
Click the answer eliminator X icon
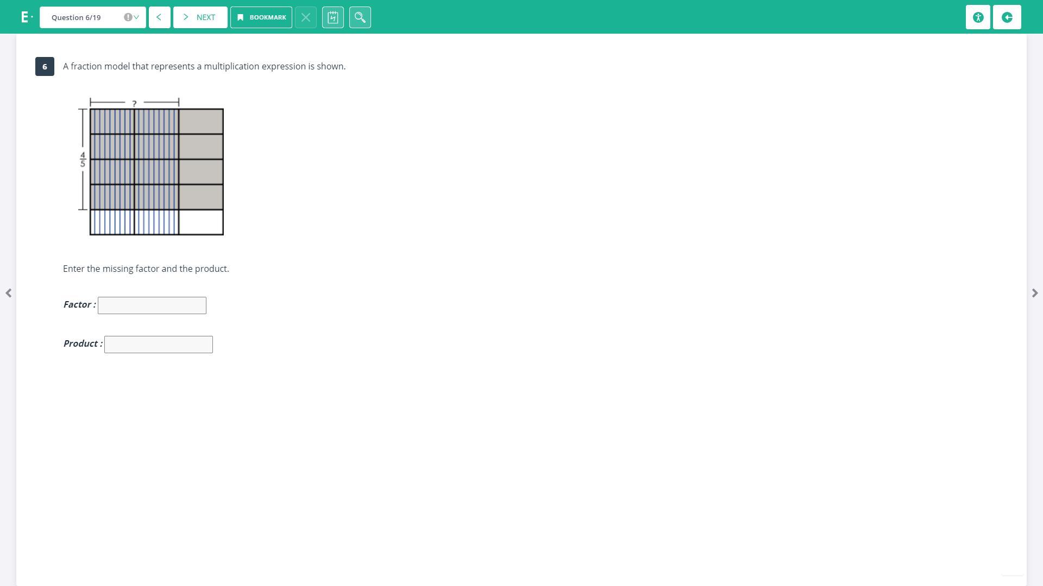[305, 17]
